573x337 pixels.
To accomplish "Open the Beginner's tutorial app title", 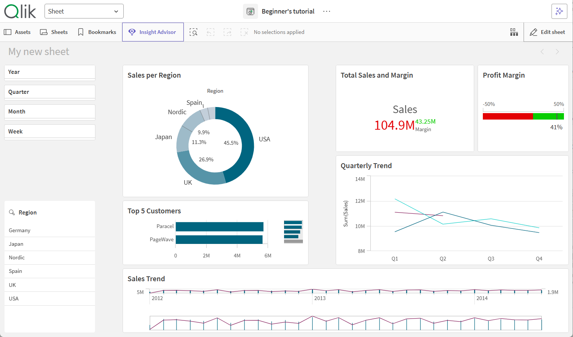I will 288,11.
